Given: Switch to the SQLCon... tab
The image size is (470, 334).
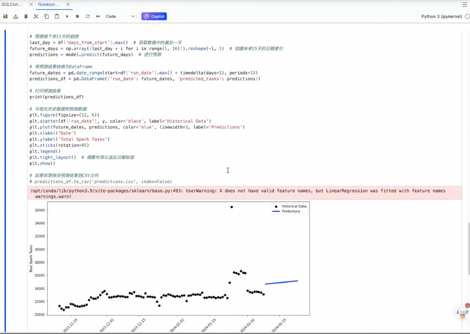Looking at the screenshot, I should pos(12,5).
